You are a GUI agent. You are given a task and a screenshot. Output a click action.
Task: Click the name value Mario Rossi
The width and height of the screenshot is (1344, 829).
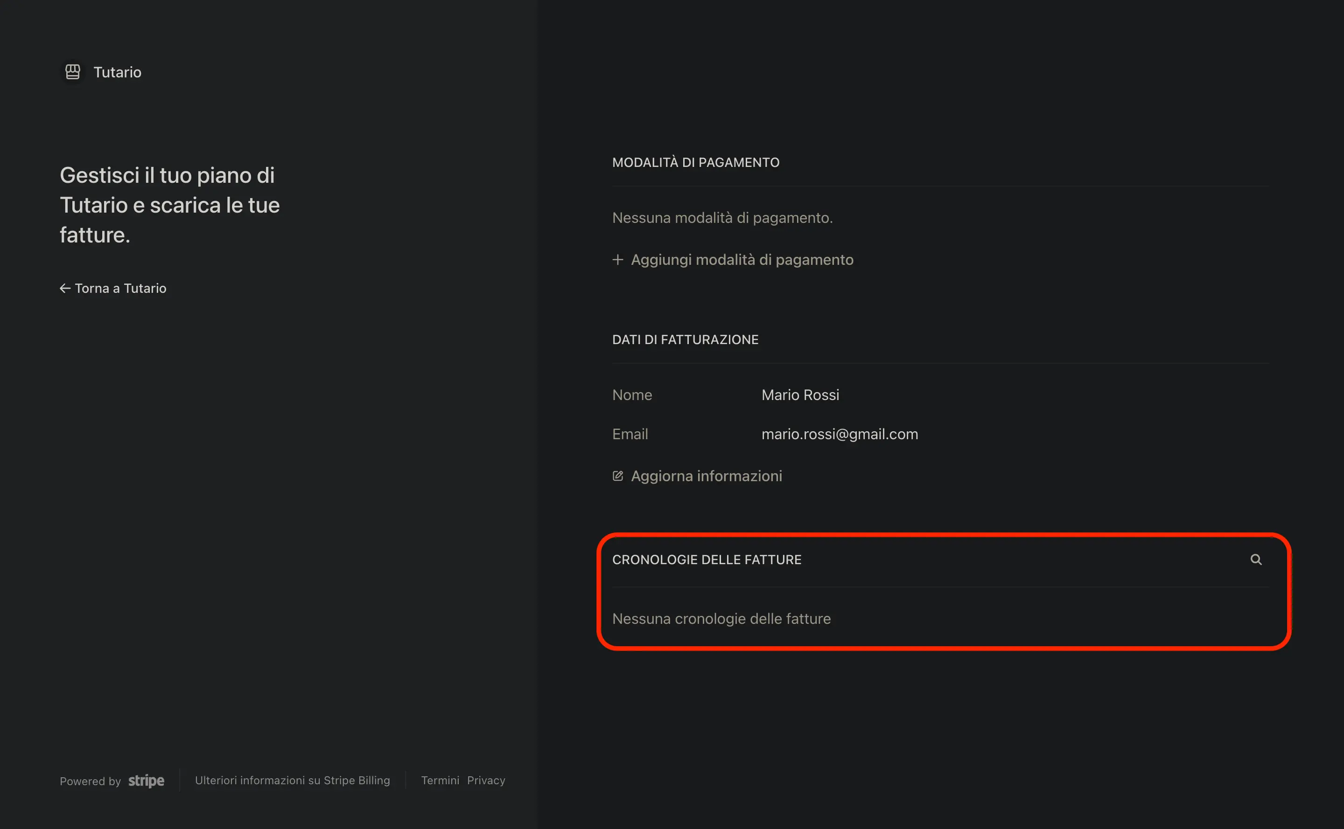click(799, 395)
